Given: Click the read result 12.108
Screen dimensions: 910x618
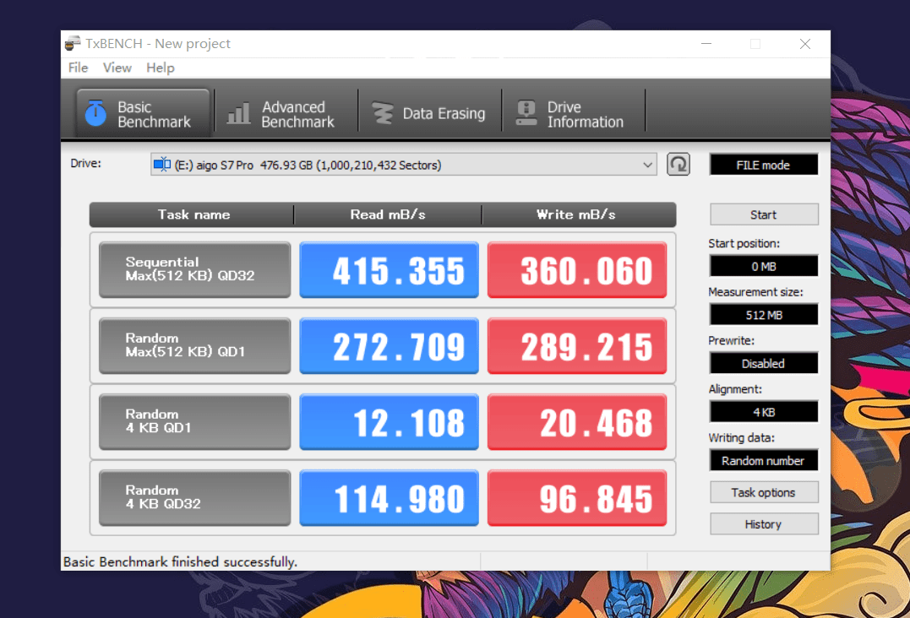Looking at the screenshot, I should pyautogui.click(x=389, y=421).
